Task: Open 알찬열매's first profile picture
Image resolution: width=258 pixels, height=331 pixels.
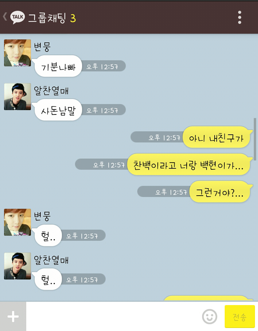Action: point(17,96)
